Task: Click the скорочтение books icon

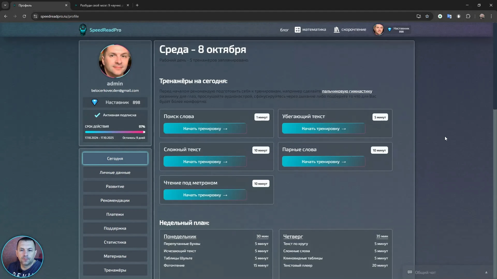Action: [x=337, y=30]
